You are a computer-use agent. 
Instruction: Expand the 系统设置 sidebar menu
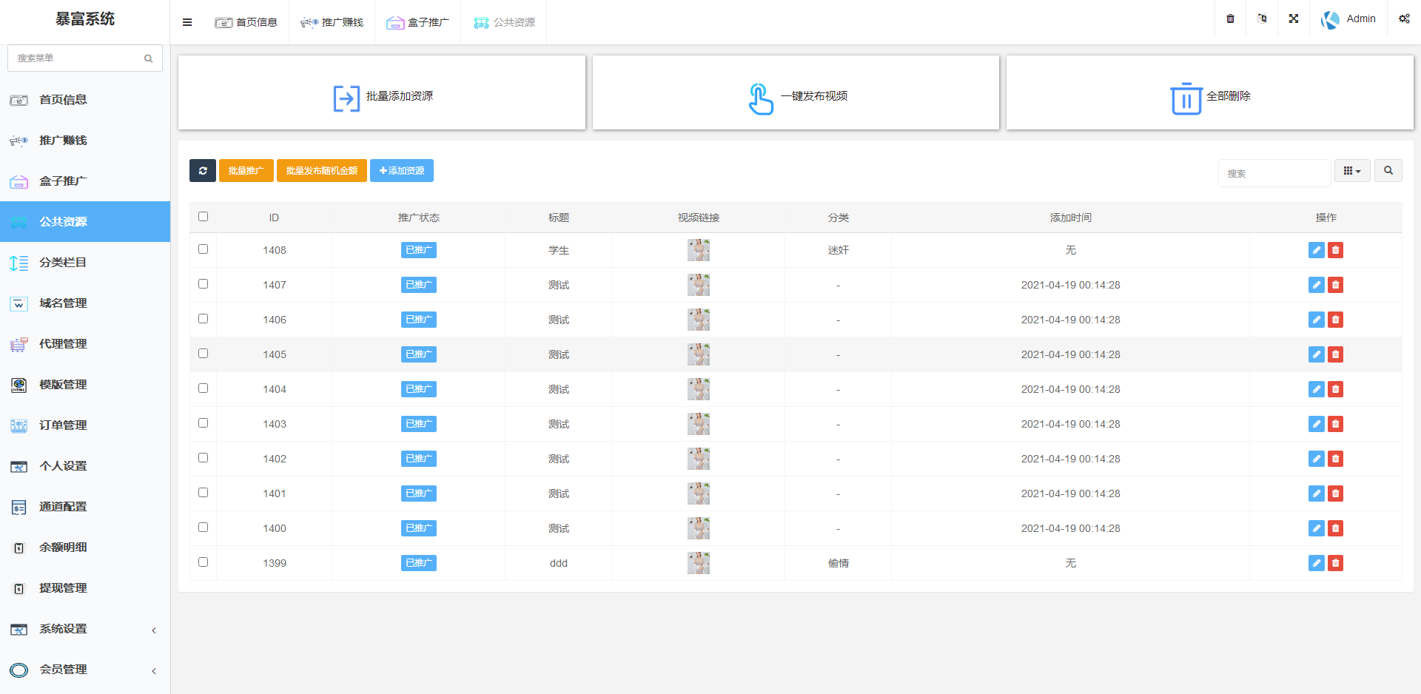[x=85, y=629]
